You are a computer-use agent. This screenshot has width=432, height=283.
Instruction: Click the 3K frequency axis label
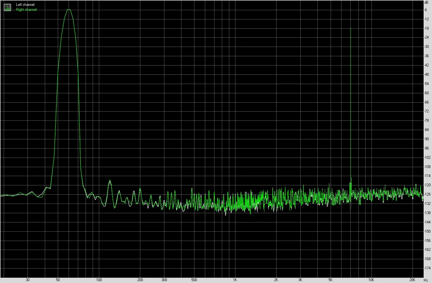point(300,280)
